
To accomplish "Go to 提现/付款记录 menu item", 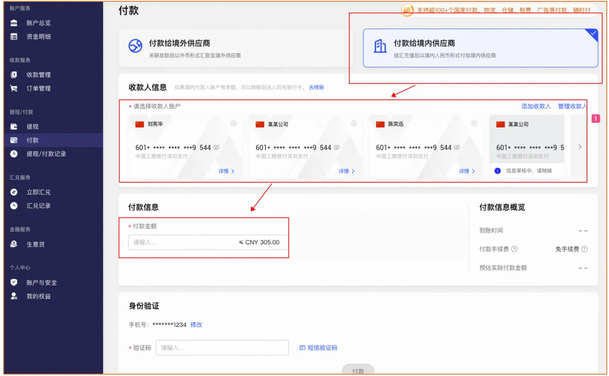I will pos(46,154).
